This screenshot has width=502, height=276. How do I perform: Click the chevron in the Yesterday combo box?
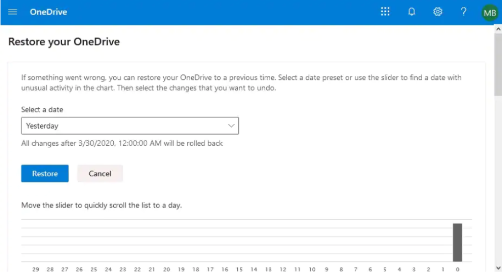coord(231,126)
